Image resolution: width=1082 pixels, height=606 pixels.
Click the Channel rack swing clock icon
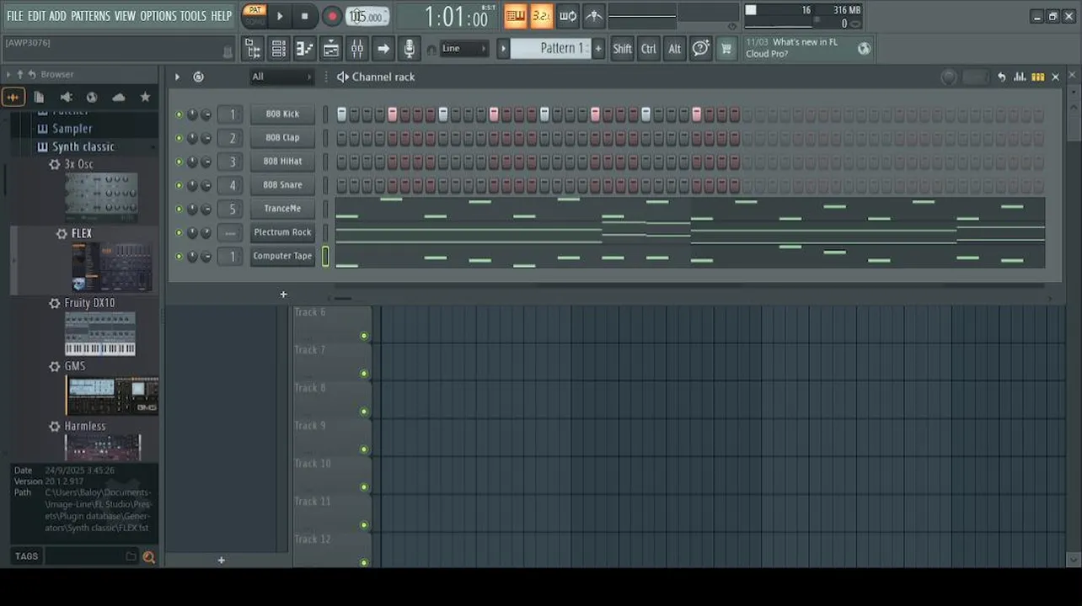[x=198, y=77]
